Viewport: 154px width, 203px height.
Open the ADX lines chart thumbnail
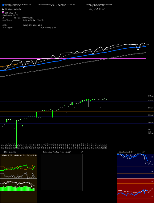18,166
